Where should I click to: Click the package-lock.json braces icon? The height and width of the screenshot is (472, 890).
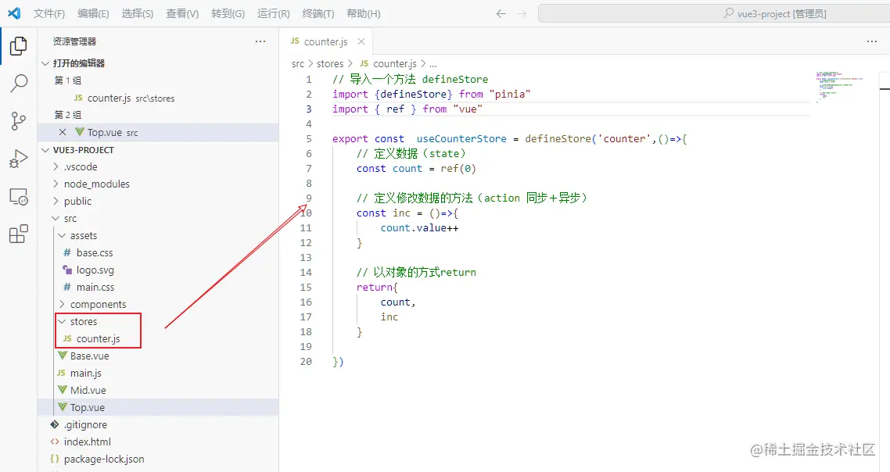(x=55, y=459)
